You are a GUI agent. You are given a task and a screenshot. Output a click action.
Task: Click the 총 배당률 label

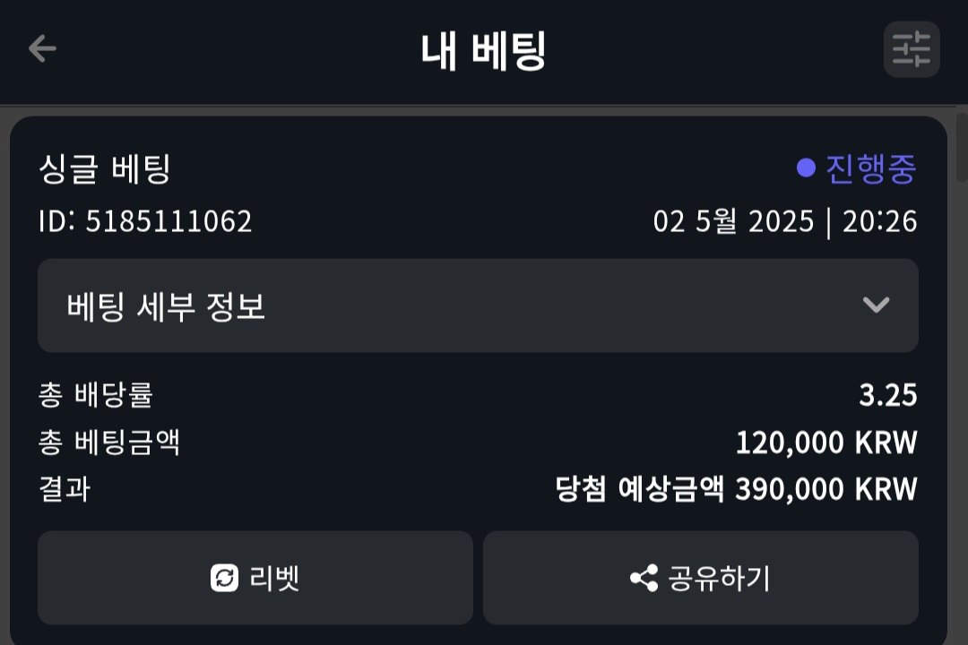click(x=95, y=395)
